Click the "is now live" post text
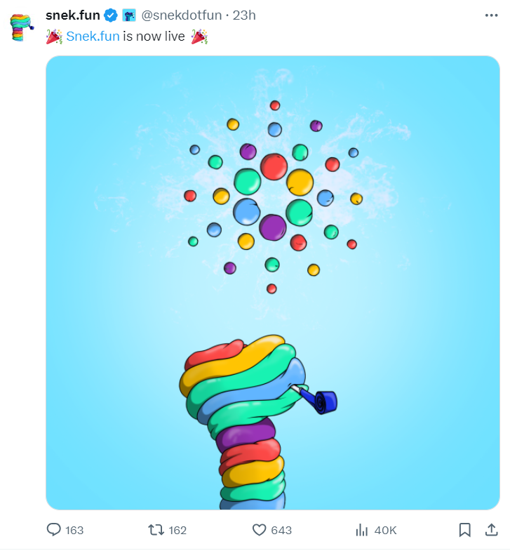Image resolution: width=510 pixels, height=558 pixels. (x=154, y=36)
